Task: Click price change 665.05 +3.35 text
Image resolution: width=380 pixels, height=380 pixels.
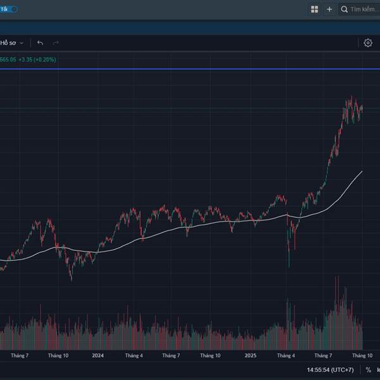Action: click(x=28, y=60)
